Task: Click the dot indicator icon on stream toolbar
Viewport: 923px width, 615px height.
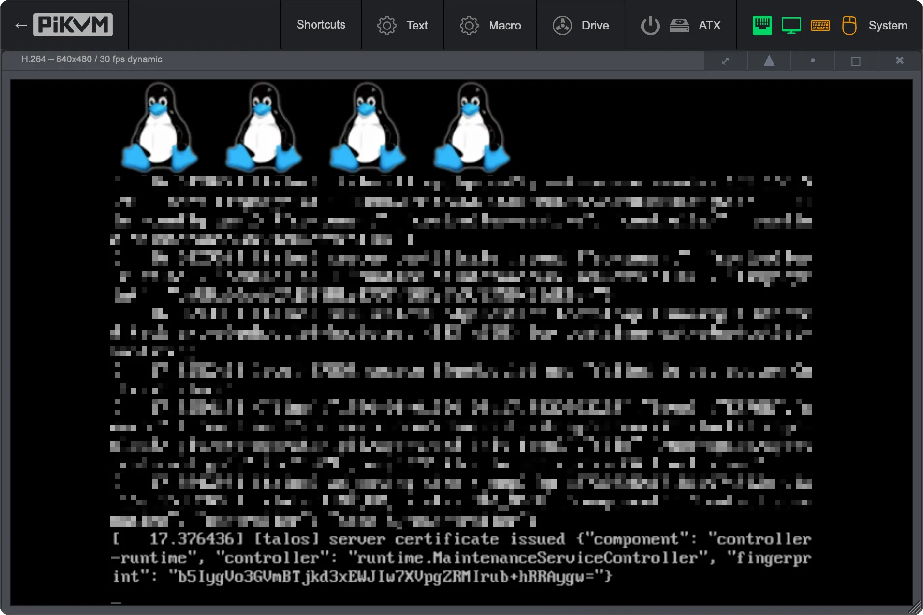Action: (x=812, y=60)
